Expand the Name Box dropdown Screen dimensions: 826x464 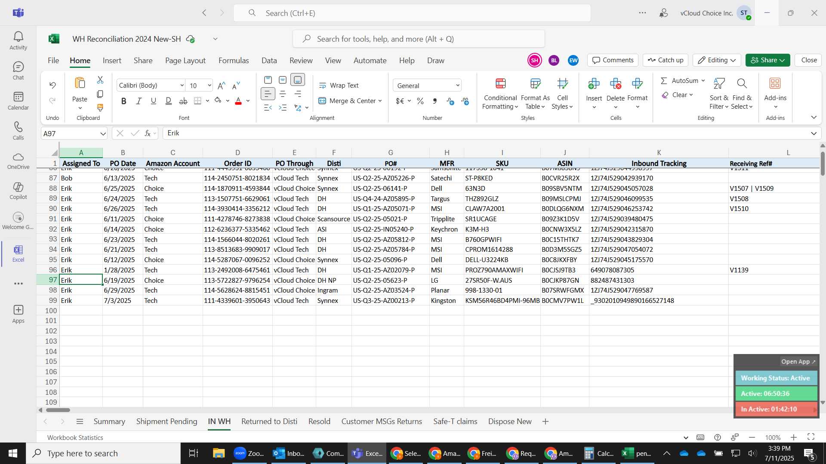coord(103,134)
